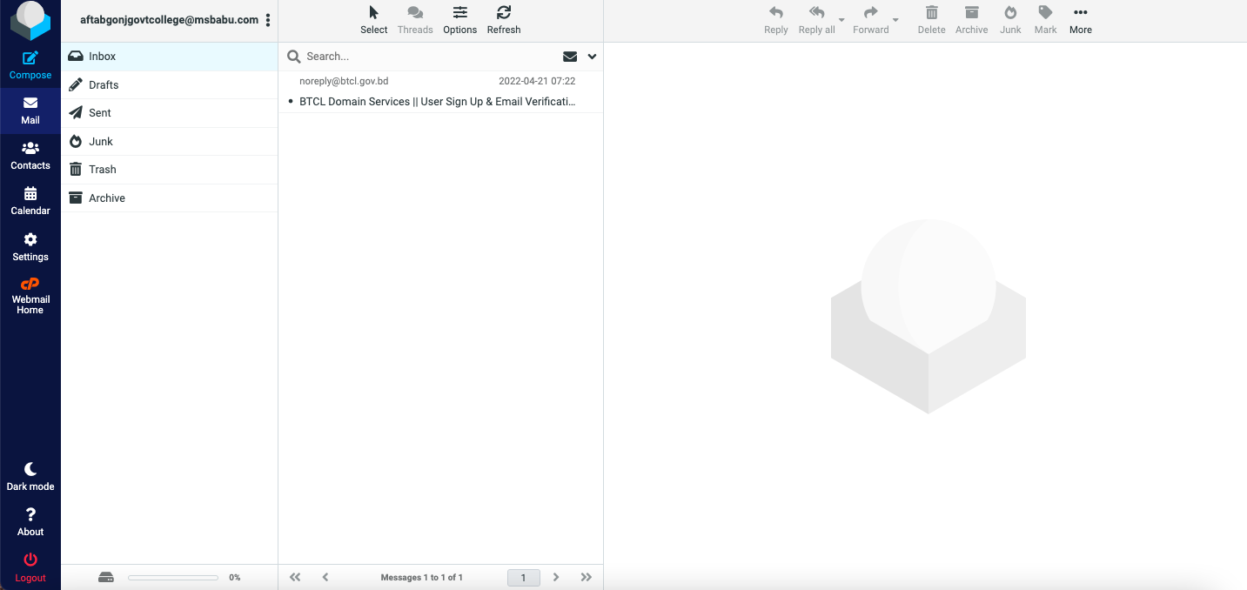Click the date 2022-04-21 07:22
Image resolution: width=1247 pixels, height=590 pixels.
537,81
